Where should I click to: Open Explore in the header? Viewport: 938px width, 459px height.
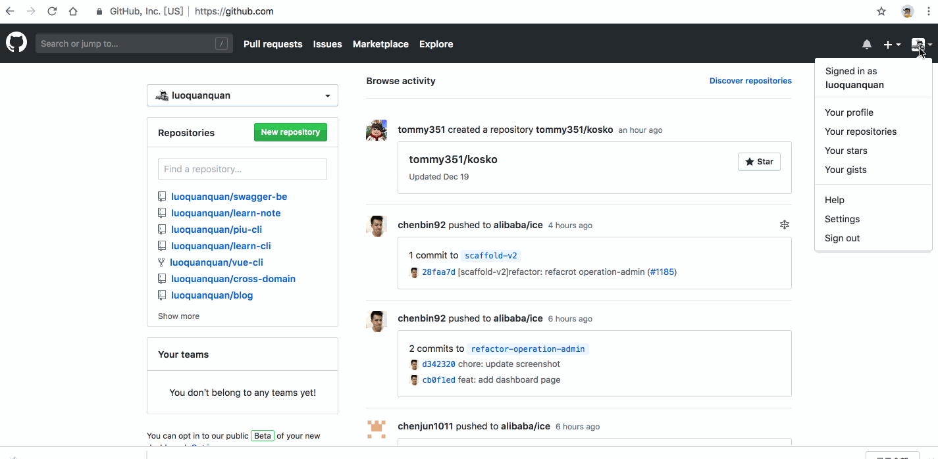click(x=436, y=44)
